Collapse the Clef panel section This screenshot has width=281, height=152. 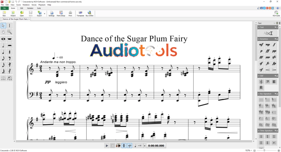click(x=259, y=76)
